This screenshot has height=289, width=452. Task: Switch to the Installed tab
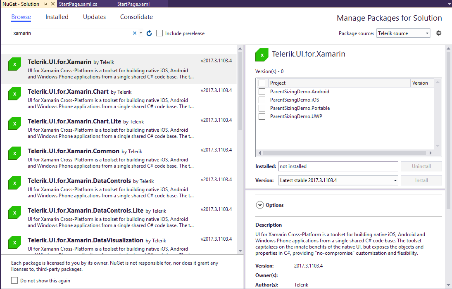pyautogui.click(x=57, y=17)
